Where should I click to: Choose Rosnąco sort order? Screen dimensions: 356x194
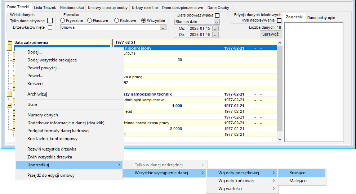pos(302,173)
